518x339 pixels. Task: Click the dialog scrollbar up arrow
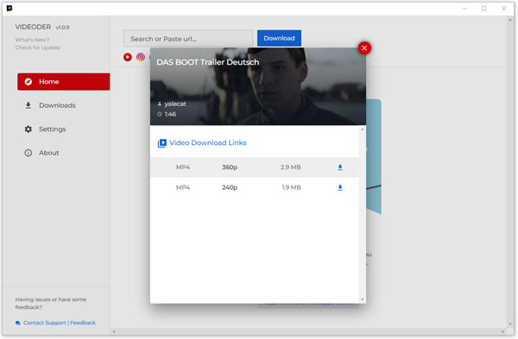(x=363, y=129)
